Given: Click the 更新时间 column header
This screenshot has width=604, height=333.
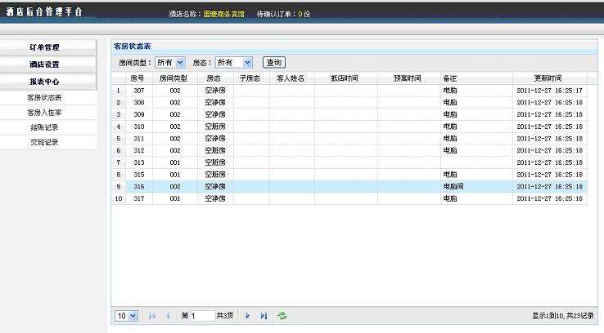Looking at the screenshot, I should tap(548, 78).
